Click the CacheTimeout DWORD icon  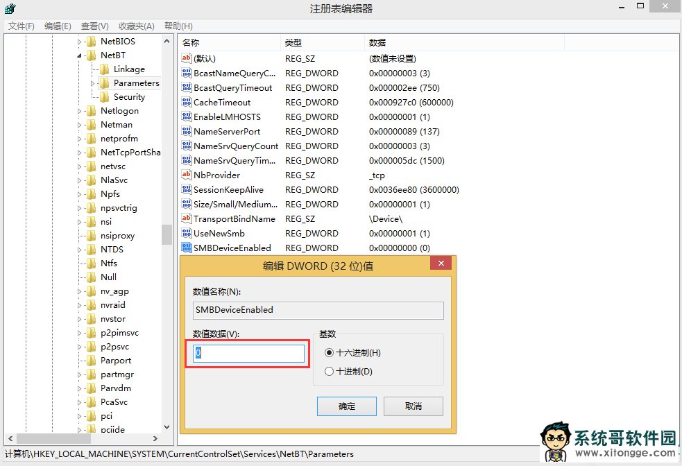point(186,102)
